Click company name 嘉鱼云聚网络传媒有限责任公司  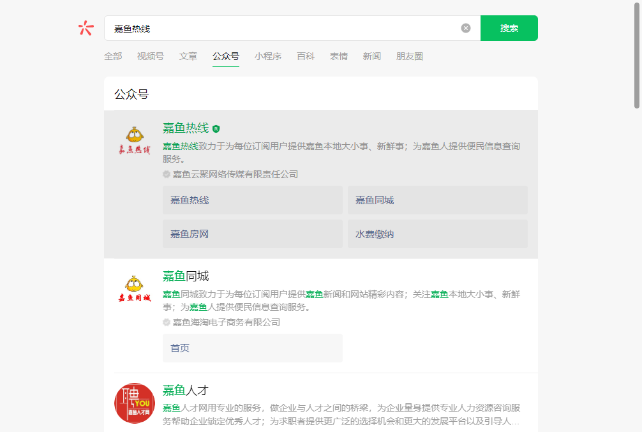(x=235, y=174)
